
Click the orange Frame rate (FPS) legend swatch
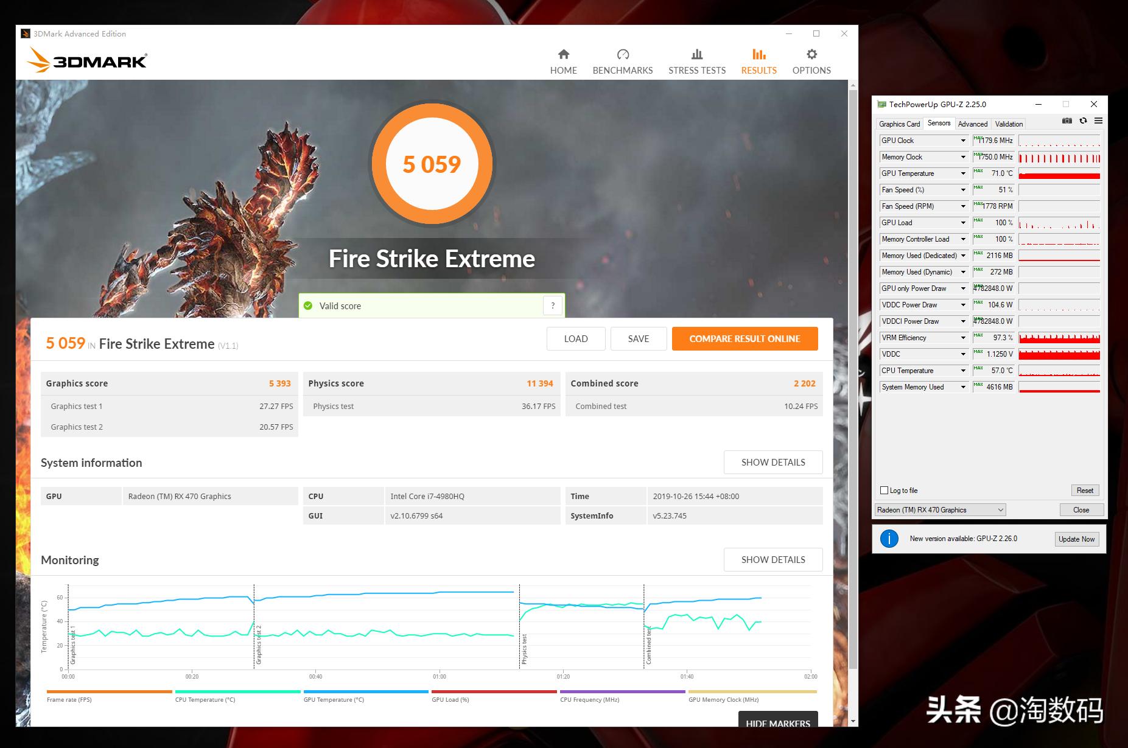pyautogui.click(x=108, y=691)
